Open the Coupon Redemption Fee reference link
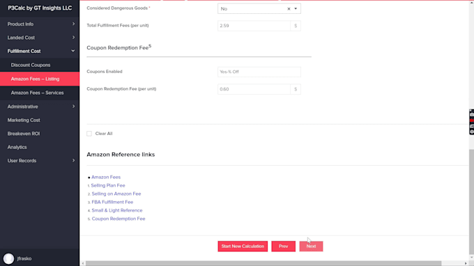 [x=118, y=219]
